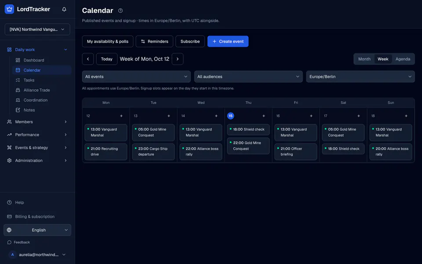Add event on Tuesday 13 plus icon
The width and height of the screenshot is (422, 264).
coord(169,116)
